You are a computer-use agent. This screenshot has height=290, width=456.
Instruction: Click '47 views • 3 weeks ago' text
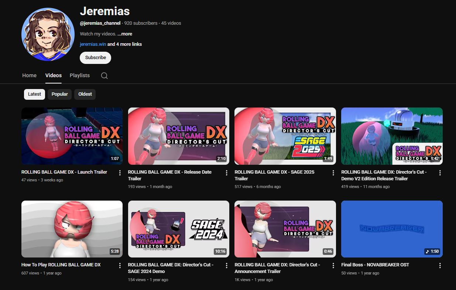click(42, 180)
